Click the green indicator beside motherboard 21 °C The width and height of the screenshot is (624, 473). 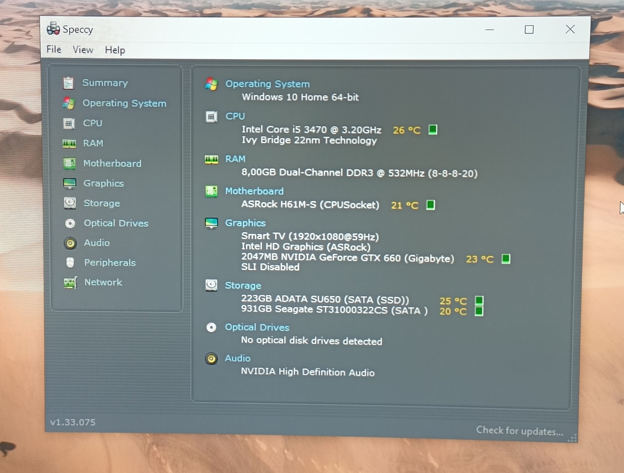430,205
